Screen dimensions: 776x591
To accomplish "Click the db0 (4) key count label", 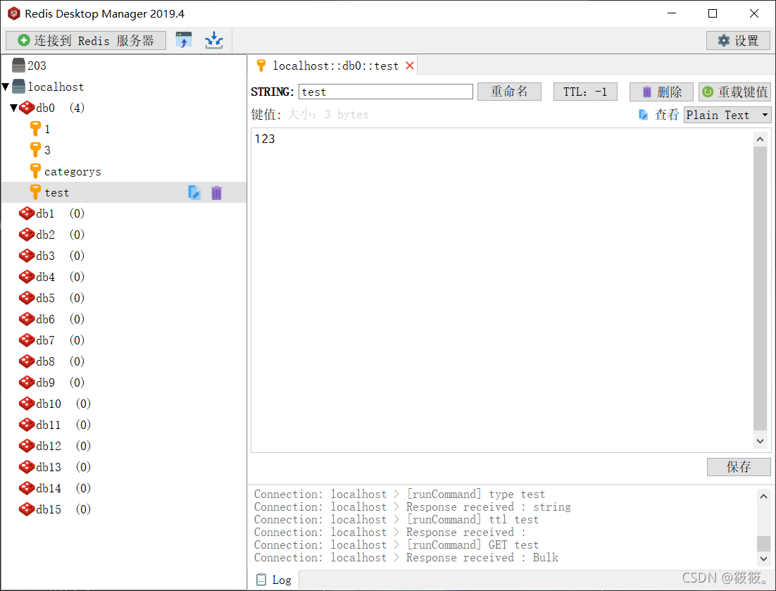I will 77,107.
